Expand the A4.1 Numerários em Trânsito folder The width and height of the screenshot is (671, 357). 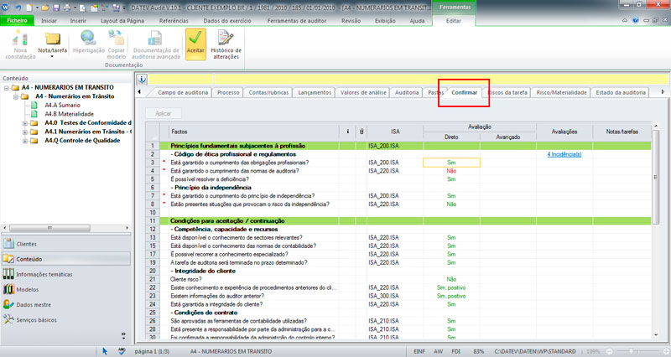(25, 132)
